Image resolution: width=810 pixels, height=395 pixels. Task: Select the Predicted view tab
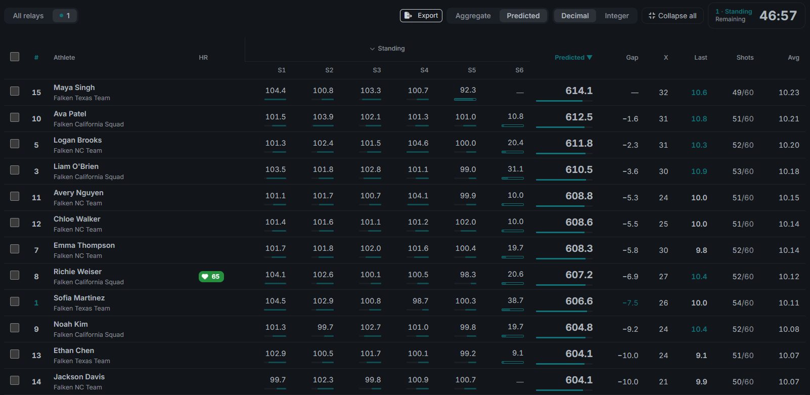(523, 16)
